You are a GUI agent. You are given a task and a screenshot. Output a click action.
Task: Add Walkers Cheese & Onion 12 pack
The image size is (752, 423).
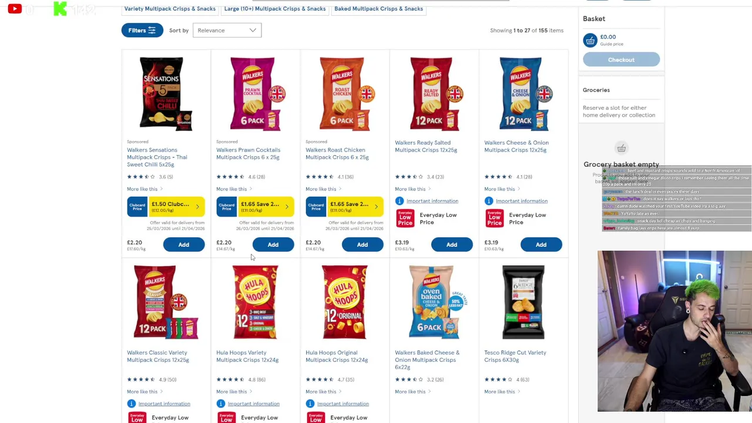(541, 244)
